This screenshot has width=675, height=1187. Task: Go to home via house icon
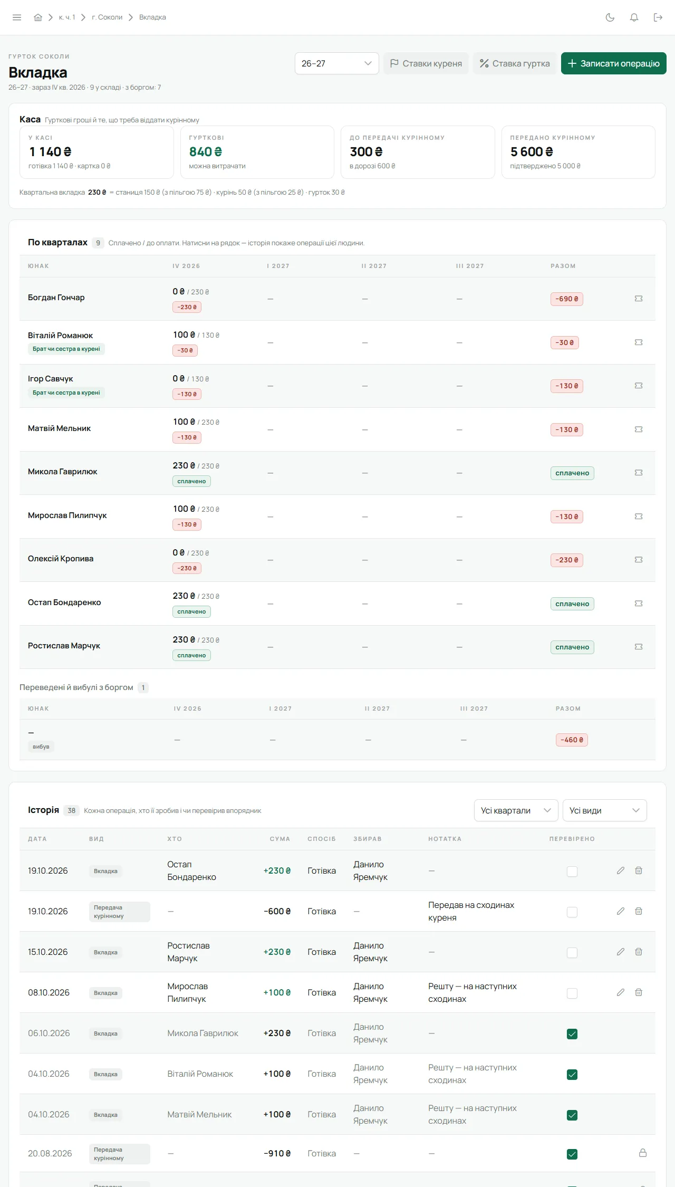pyautogui.click(x=38, y=17)
